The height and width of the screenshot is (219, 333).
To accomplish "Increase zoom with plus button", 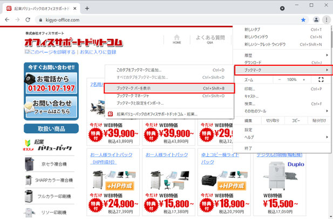I will pos(304,80).
